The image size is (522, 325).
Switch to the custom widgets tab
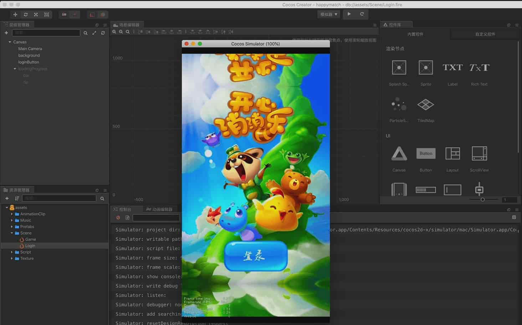point(485,34)
